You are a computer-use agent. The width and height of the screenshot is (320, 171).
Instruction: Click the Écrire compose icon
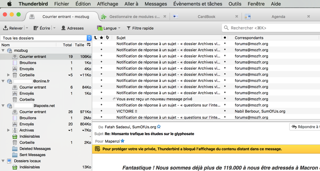point(36,28)
